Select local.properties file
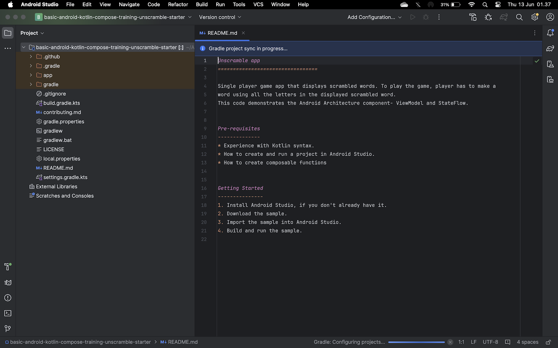The height and width of the screenshot is (348, 558). click(x=62, y=159)
